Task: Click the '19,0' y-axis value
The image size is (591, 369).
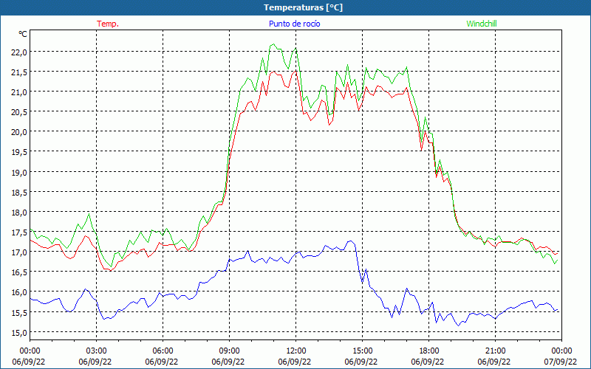Action: click(19, 172)
